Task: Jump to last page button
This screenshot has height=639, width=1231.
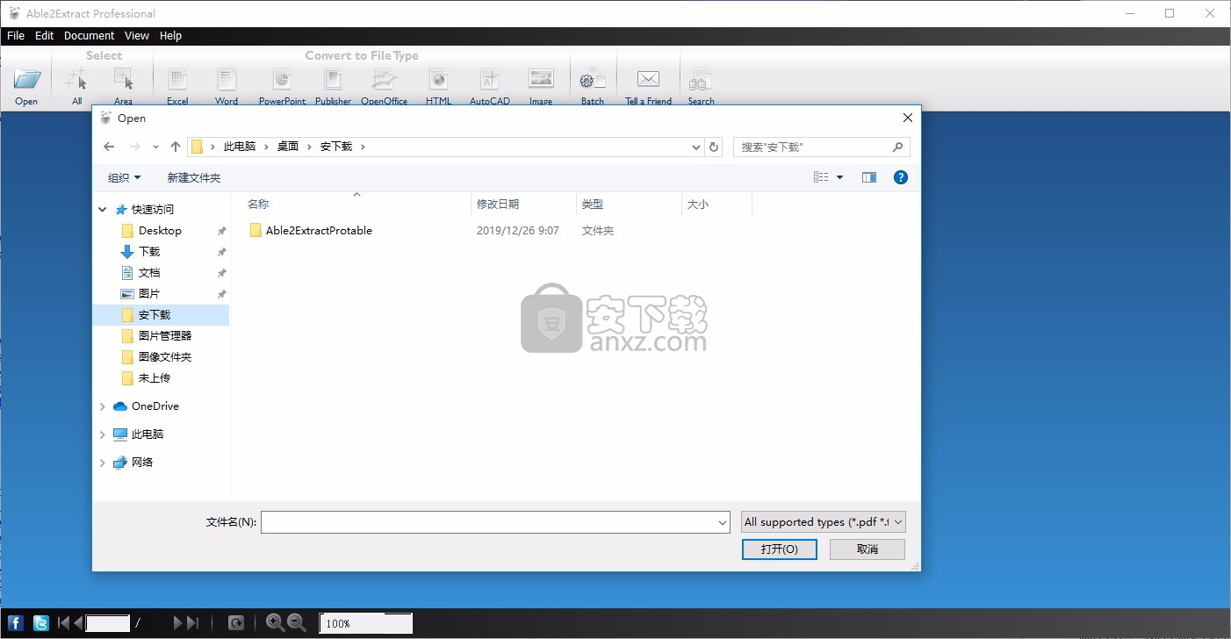Action: 193,623
